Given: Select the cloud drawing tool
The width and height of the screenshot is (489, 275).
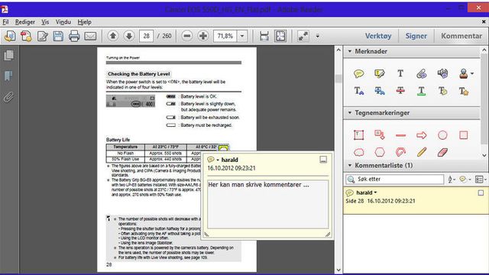Looking at the screenshot, I should coord(358,152).
